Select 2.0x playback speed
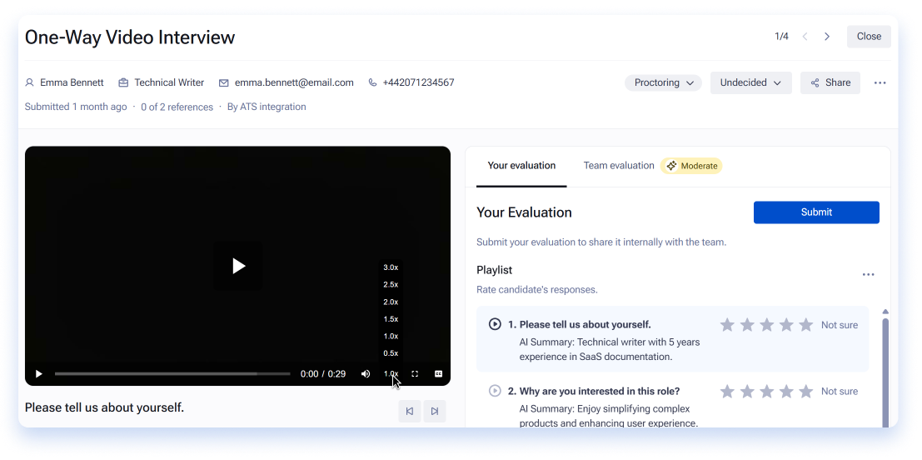The height and width of the screenshot is (460, 922). [391, 302]
